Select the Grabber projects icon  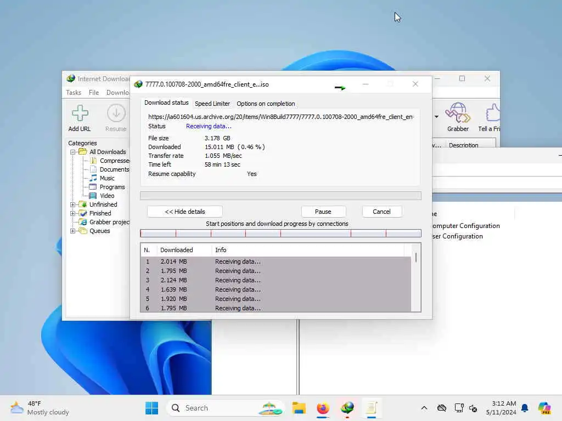(x=83, y=222)
